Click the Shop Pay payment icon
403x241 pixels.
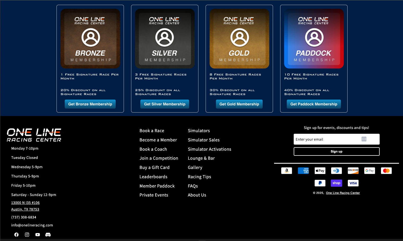(336, 183)
